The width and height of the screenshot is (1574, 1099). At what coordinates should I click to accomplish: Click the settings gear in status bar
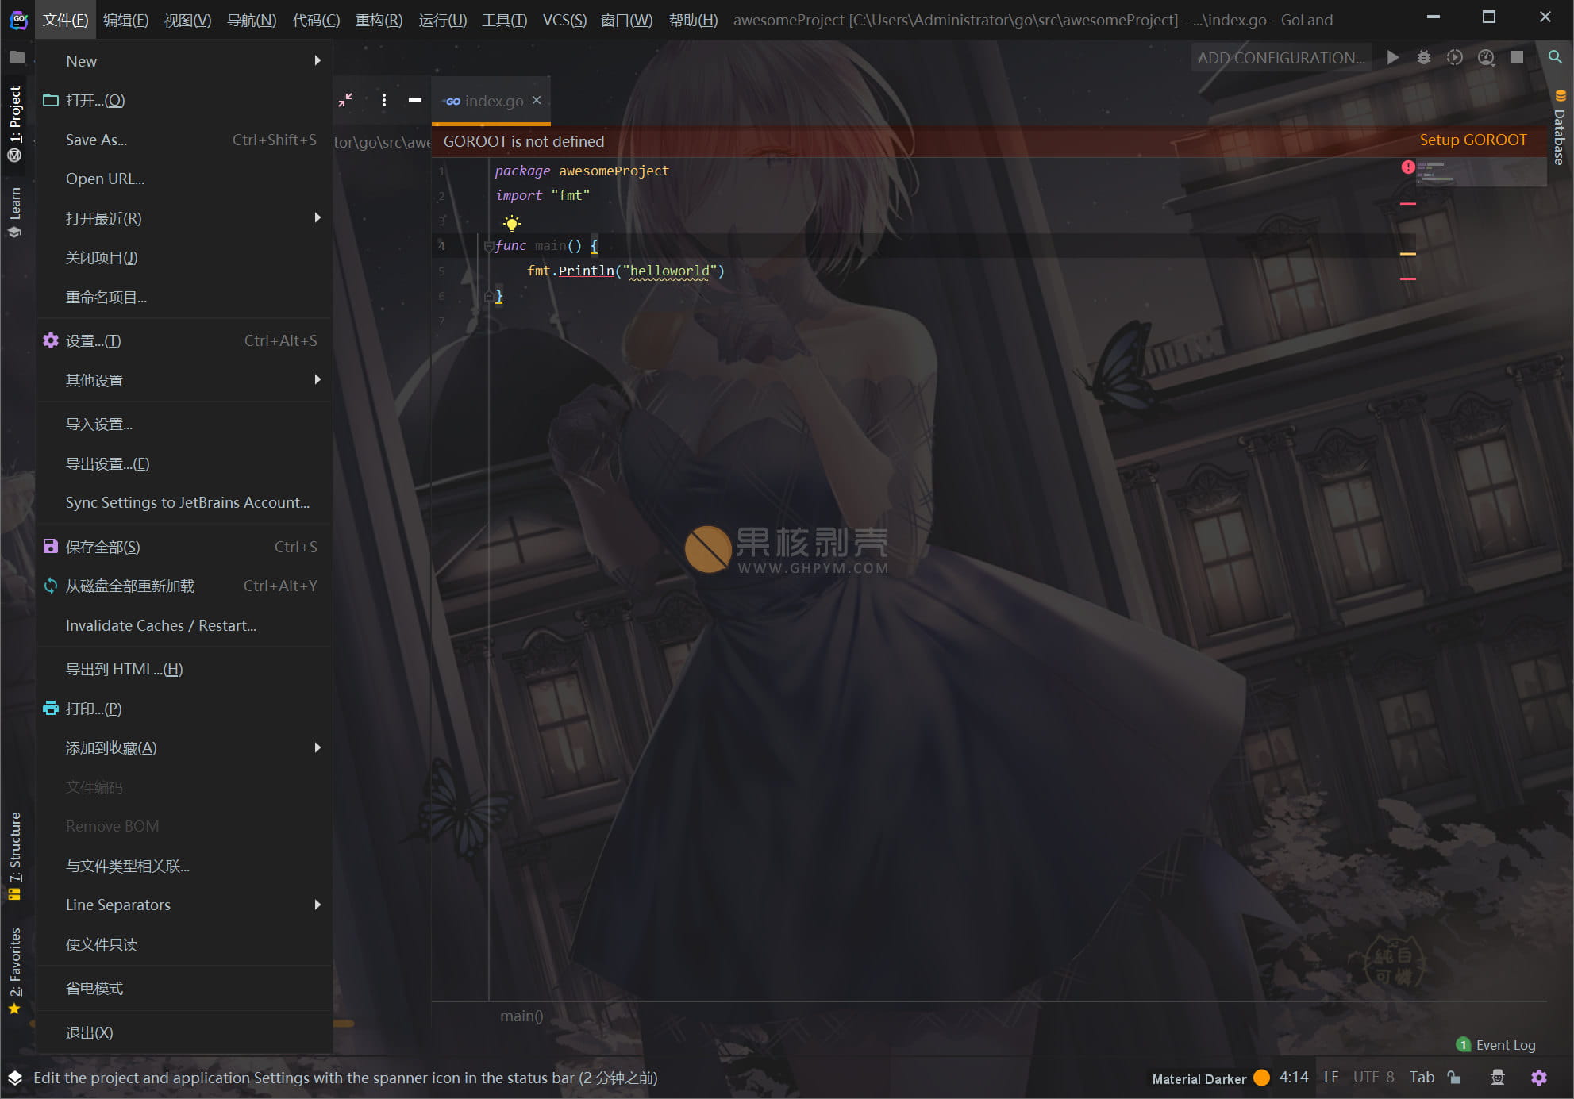tap(1539, 1078)
